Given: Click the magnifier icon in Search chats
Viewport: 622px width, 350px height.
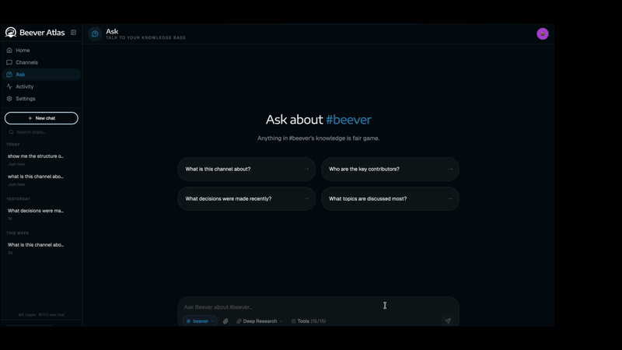Looking at the screenshot, I should pos(11,132).
